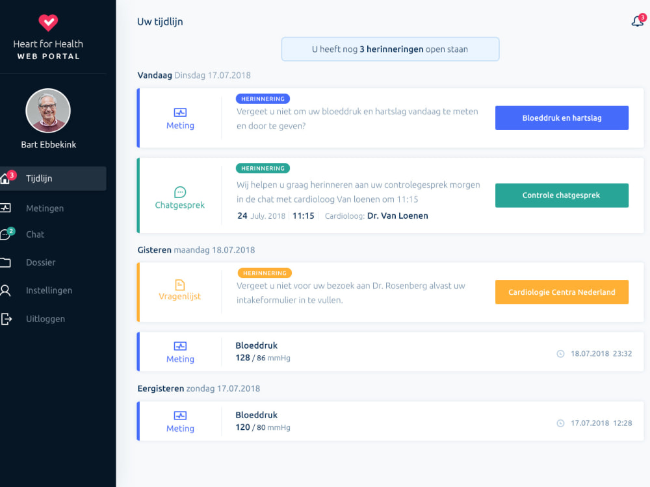Click the 120 / 80 mmHg value
Viewport: 650px width, 487px height.
pos(263,427)
